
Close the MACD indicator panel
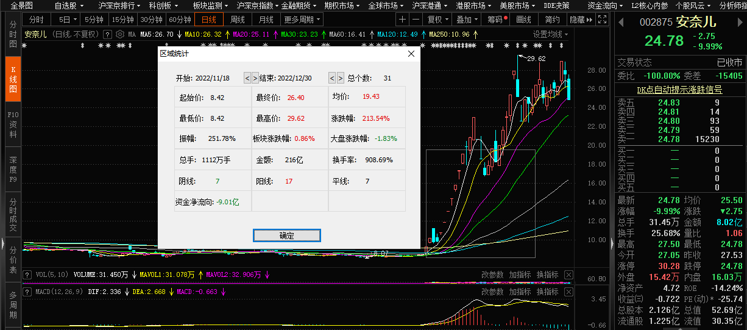pyautogui.click(x=568, y=292)
